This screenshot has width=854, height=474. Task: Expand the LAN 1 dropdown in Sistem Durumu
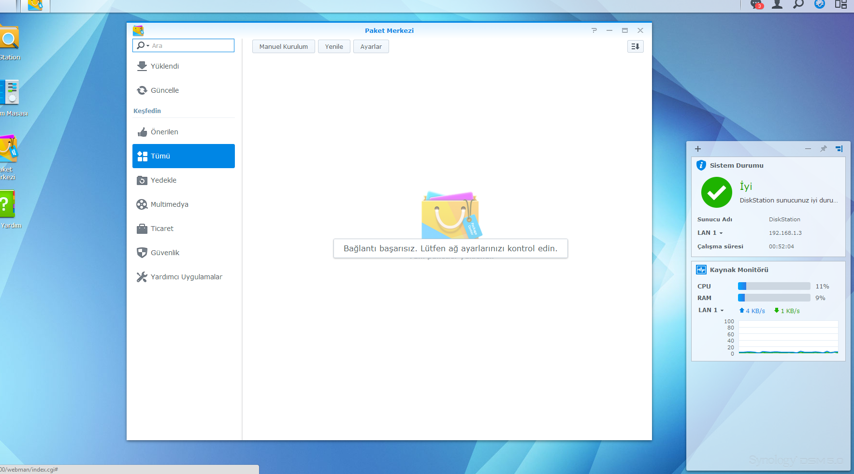[721, 233]
